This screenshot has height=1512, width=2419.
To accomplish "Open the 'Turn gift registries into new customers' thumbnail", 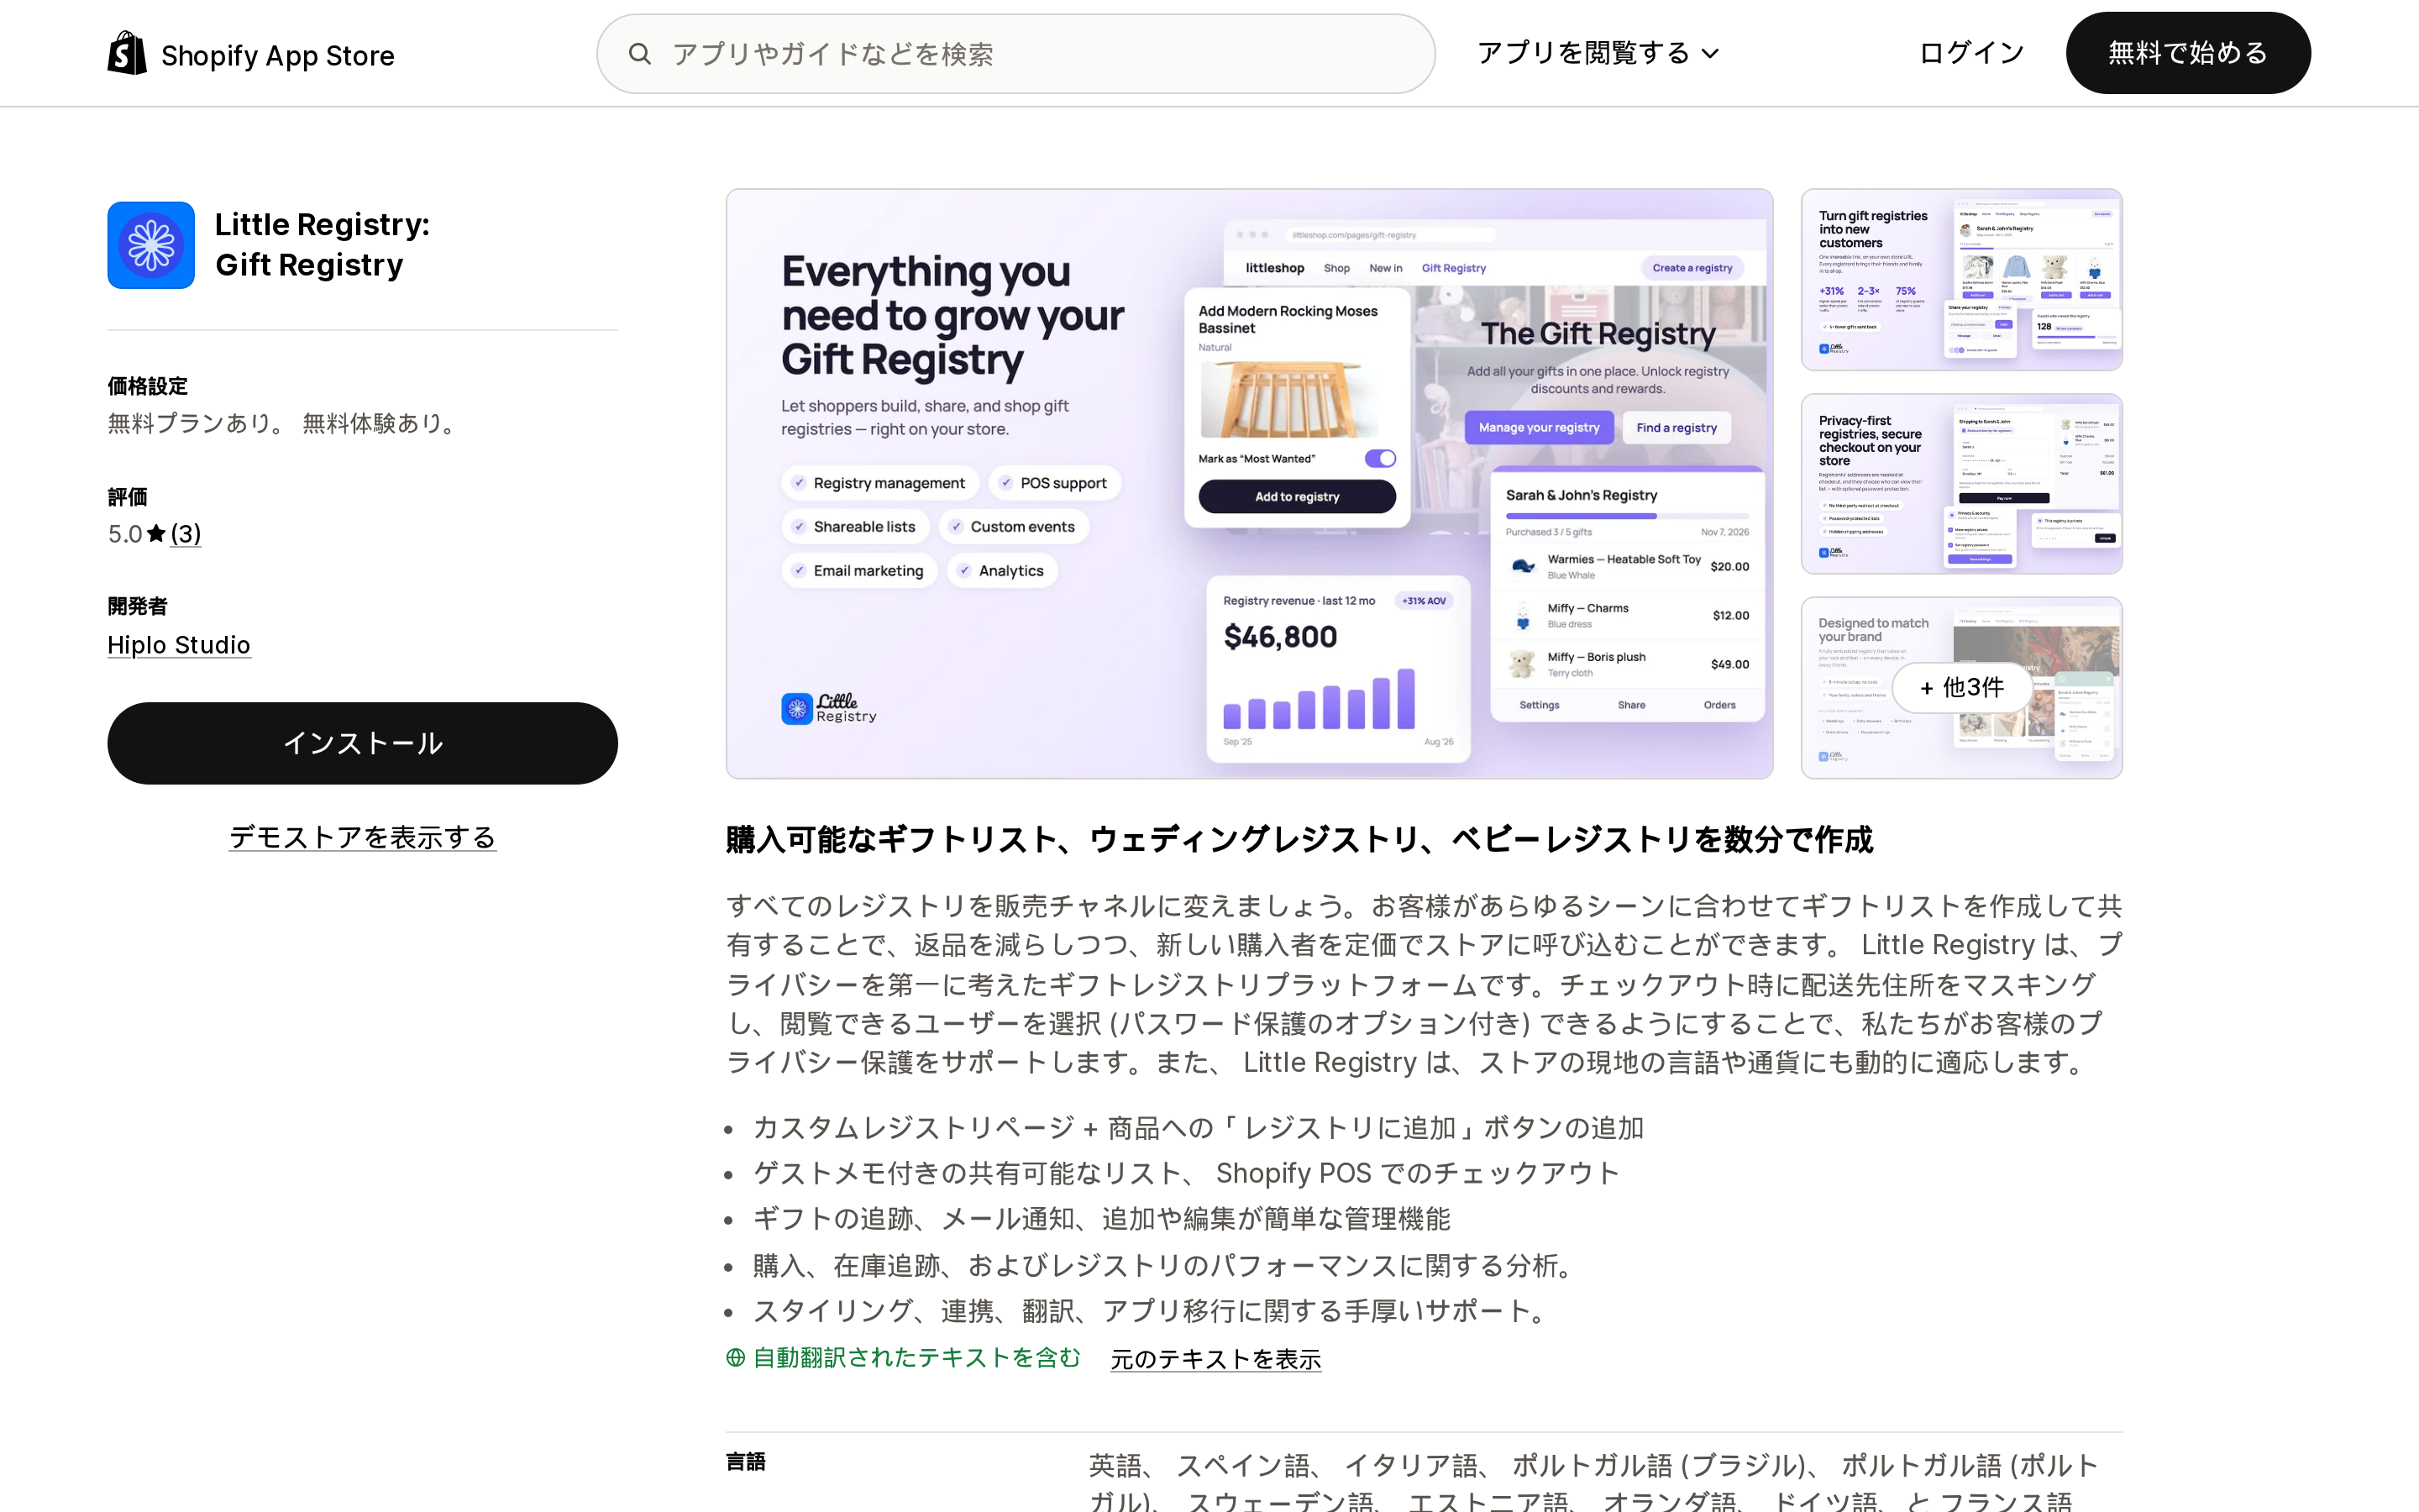I will tap(1961, 279).
